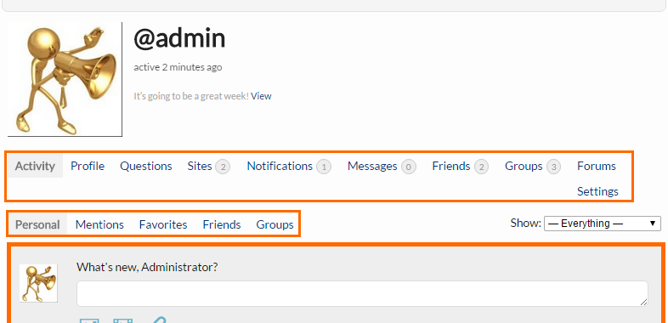The image size is (668, 323).
Task: Open the Friends tab in the main menu
Action: pos(460,166)
